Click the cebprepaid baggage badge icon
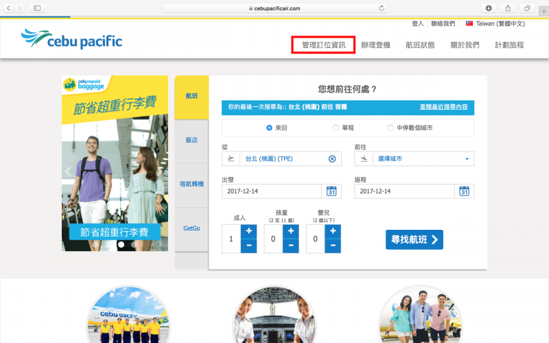 tap(70, 84)
